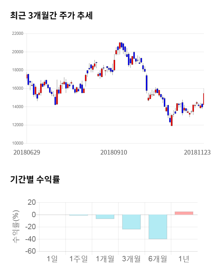Click the 최근 3개월간 주가 추세 heading
This screenshot has width=214, height=271.
(x=51, y=16)
